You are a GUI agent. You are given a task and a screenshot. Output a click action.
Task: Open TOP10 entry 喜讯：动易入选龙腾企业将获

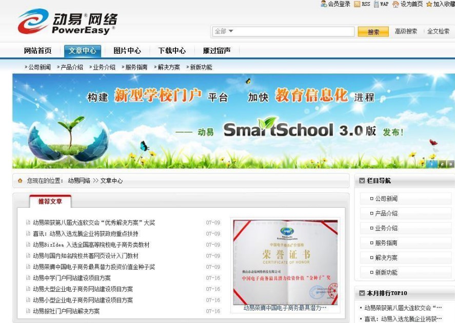403,319
